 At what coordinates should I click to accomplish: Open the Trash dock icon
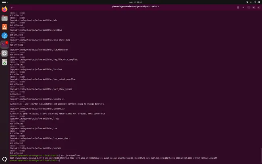pyautogui.click(x=4, y=62)
